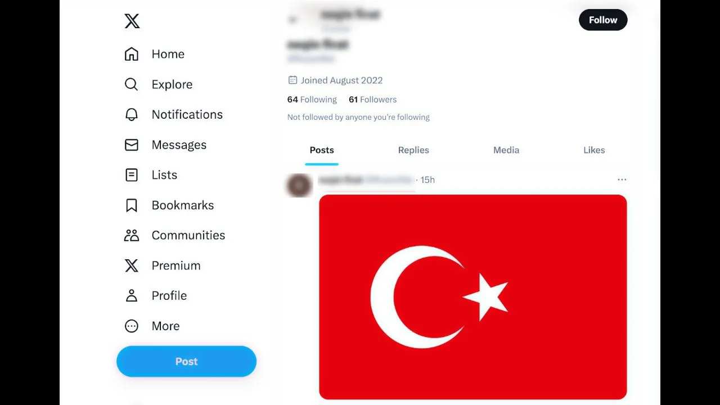
Task: Open Premium via X icon
Action: pyautogui.click(x=131, y=265)
